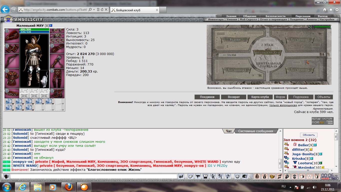Click the equipped boots slot
The image size is (341, 192).
pyautogui.click(x=57, y=93)
